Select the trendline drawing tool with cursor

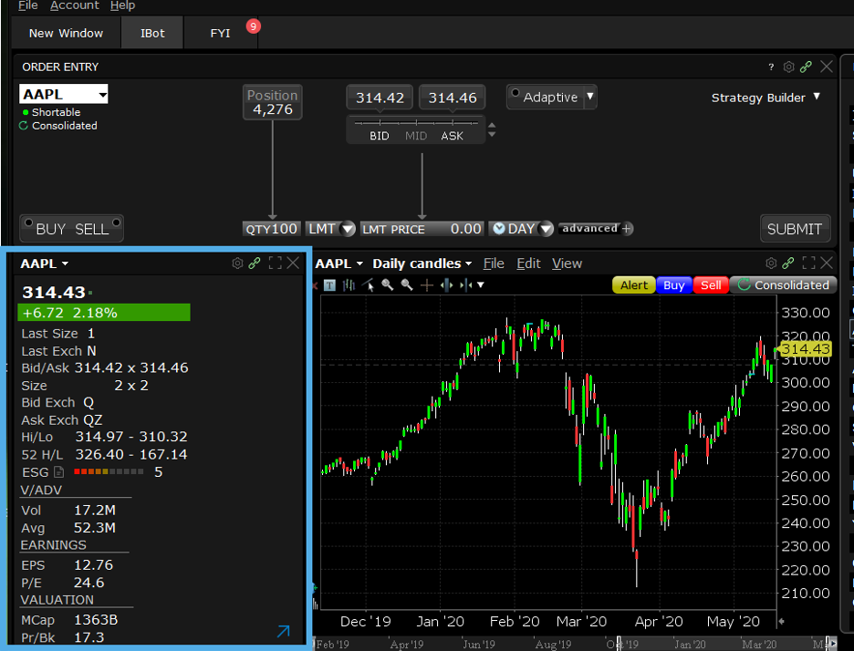click(x=369, y=285)
